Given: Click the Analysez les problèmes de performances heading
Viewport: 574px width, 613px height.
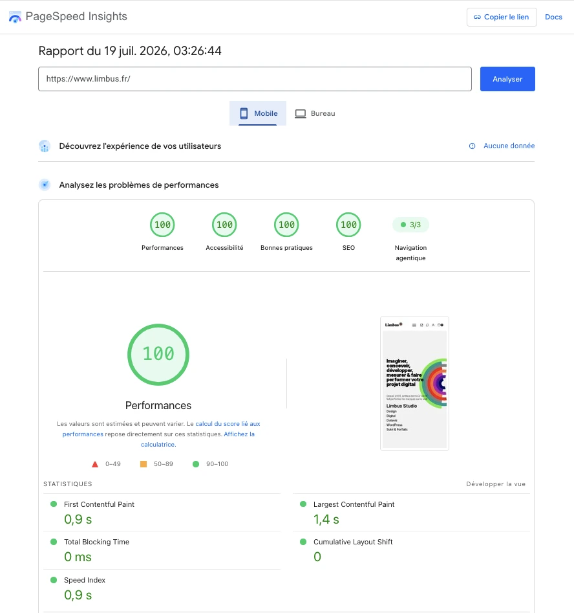Looking at the screenshot, I should point(138,185).
